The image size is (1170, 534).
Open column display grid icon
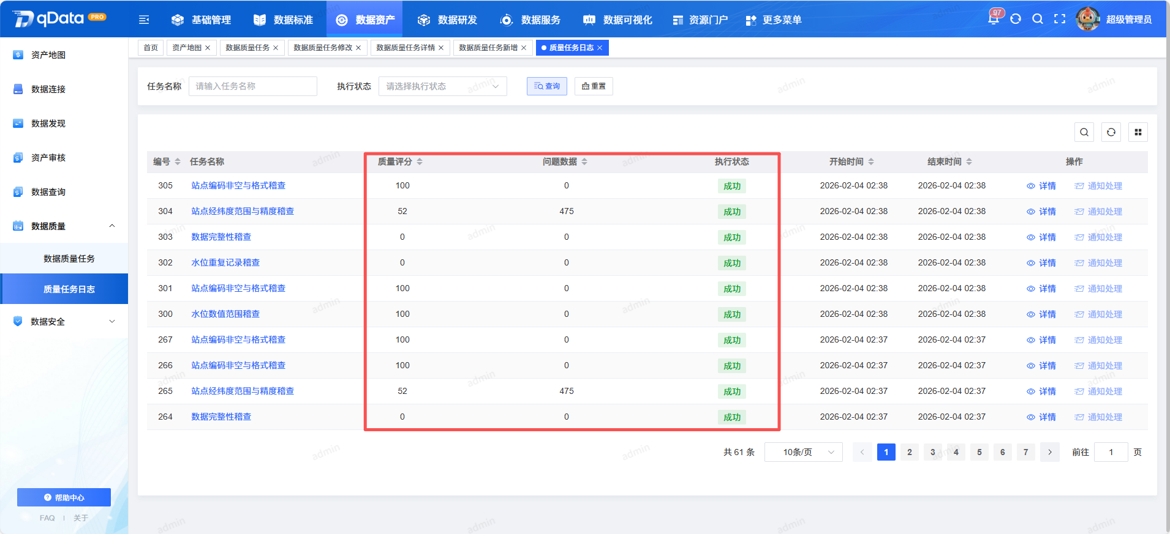[x=1138, y=132]
